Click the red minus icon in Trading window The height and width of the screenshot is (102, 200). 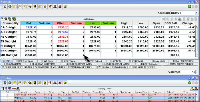point(14,88)
